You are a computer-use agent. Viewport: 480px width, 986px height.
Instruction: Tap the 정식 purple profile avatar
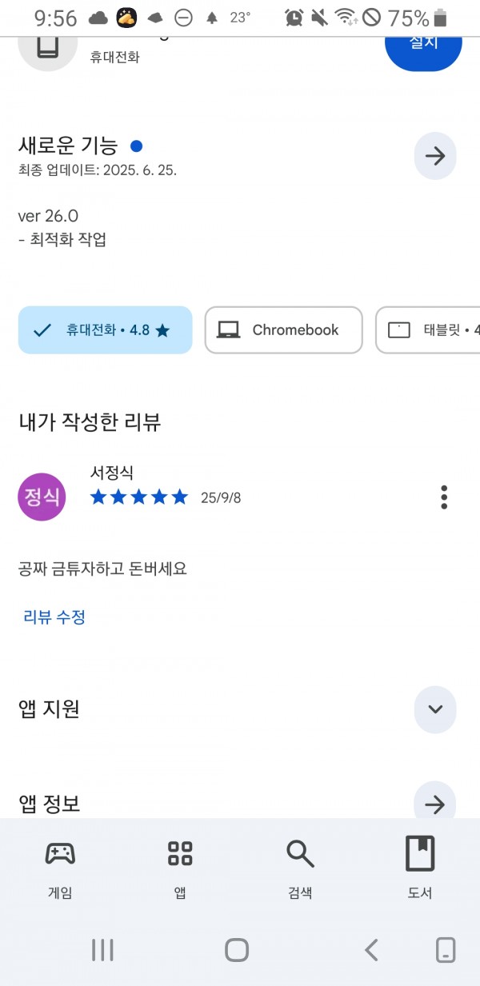point(42,497)
